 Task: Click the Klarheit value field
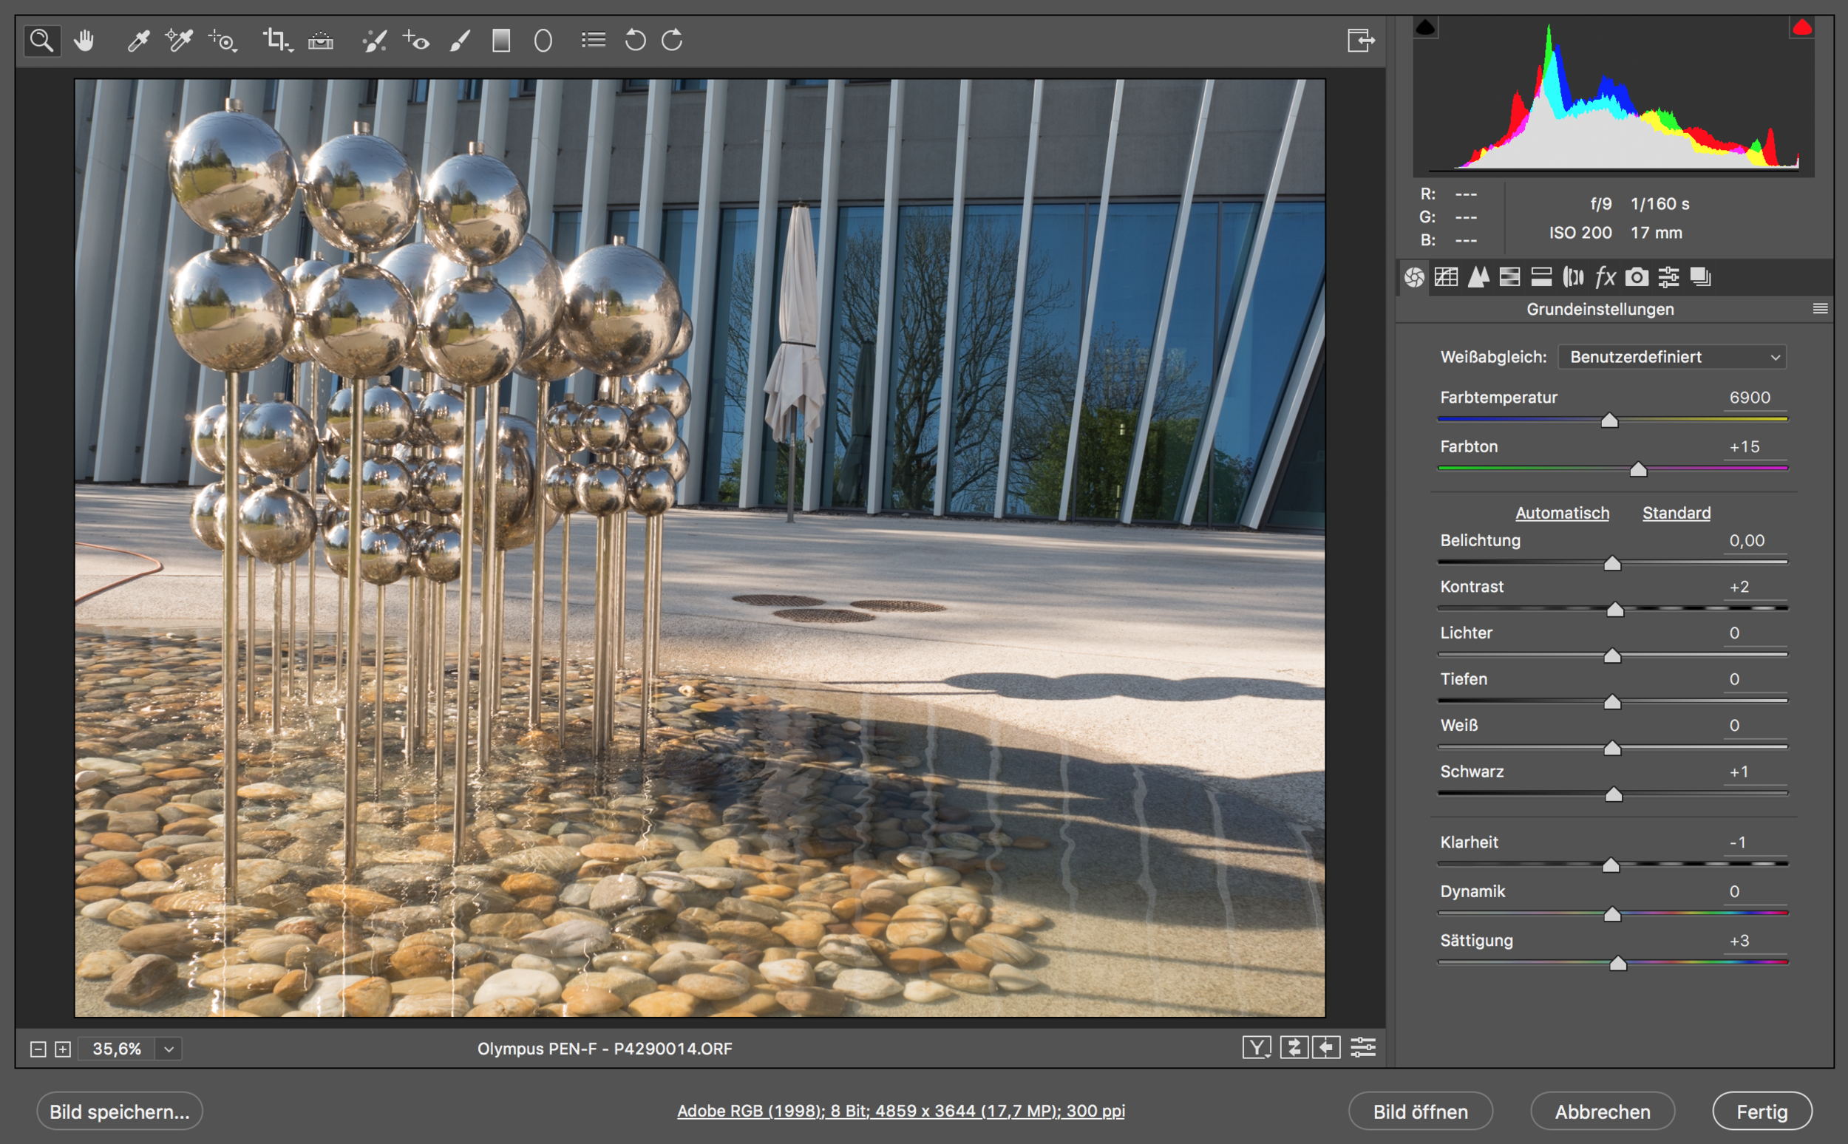(1755, 843)
